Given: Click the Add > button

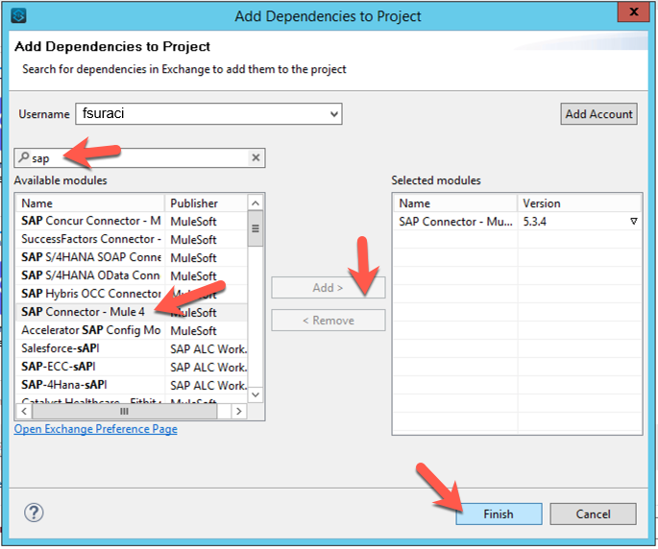Looking at the screenshot, I should click(329, 288).
